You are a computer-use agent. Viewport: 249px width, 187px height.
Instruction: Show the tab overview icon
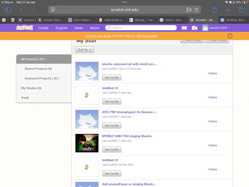pos(241,10)
